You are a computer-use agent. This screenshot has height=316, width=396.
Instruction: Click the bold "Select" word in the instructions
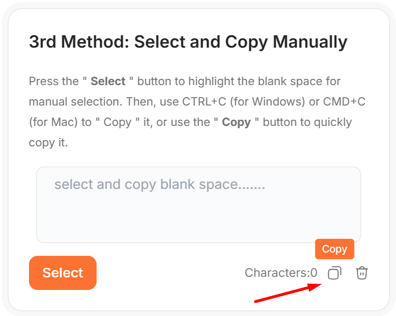(x=108, y=81)
